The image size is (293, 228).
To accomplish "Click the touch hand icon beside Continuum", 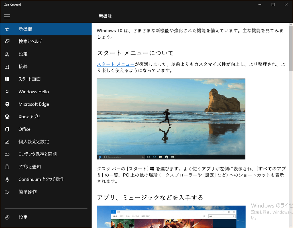I will 7,179.
